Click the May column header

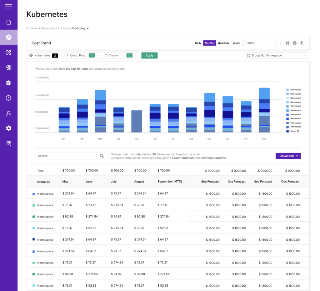coord(65,181)
